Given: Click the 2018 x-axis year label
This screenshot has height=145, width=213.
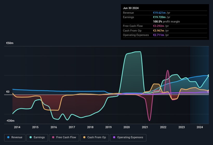Looking at the screenshot, I should (90, 127).
